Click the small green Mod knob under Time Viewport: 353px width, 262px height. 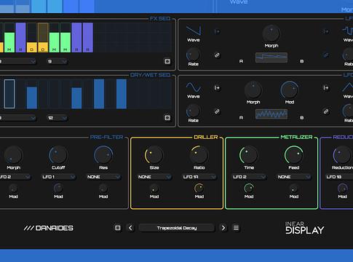point(249,188)
